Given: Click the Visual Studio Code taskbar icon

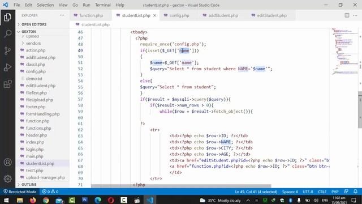Looking at the screenshot, I should tap(150, 200).
